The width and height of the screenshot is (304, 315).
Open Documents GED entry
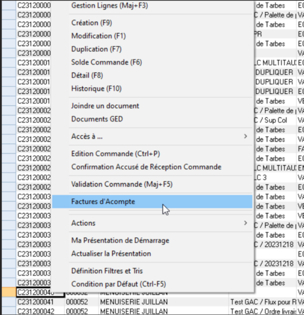(x=97, y=119)
